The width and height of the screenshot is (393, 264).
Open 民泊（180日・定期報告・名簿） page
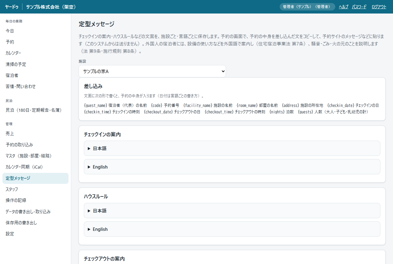tap(35, 110)
